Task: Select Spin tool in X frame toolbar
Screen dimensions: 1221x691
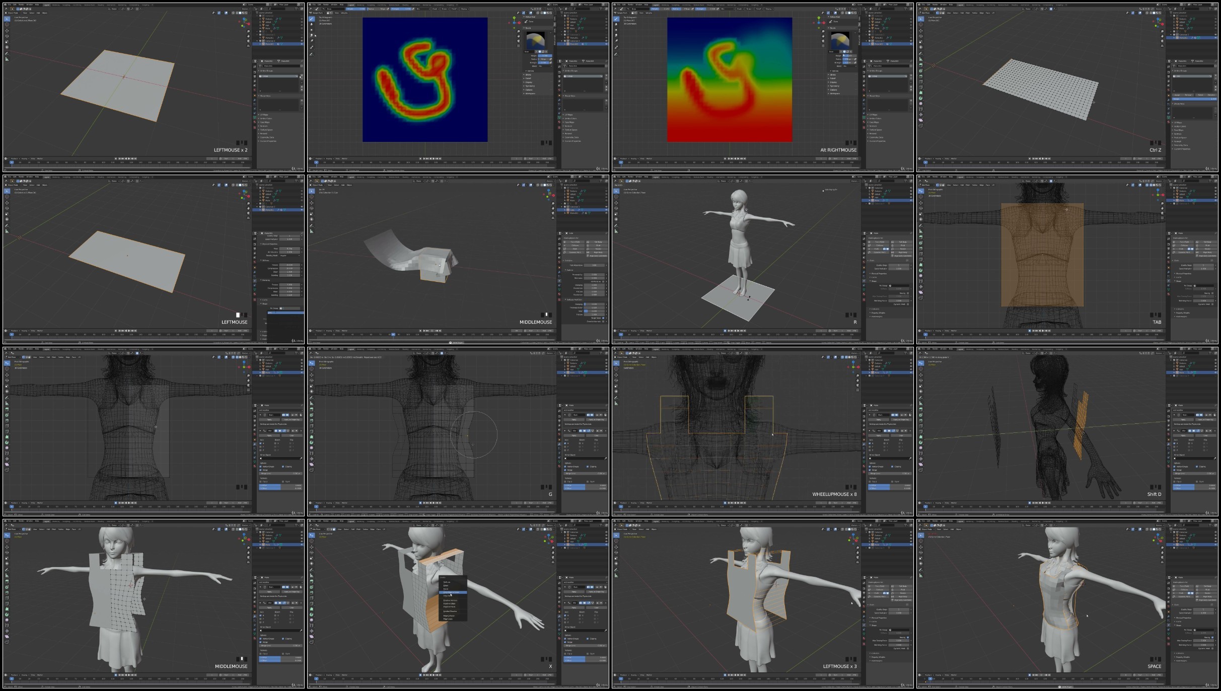Action: tap(312, 615)
